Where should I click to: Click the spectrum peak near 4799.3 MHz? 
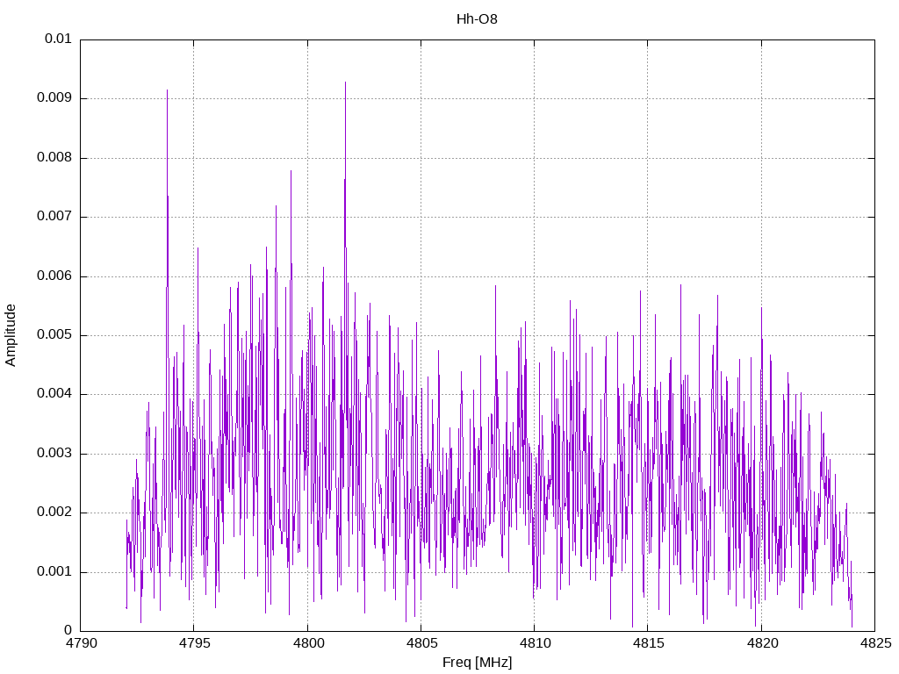(291, 172)
